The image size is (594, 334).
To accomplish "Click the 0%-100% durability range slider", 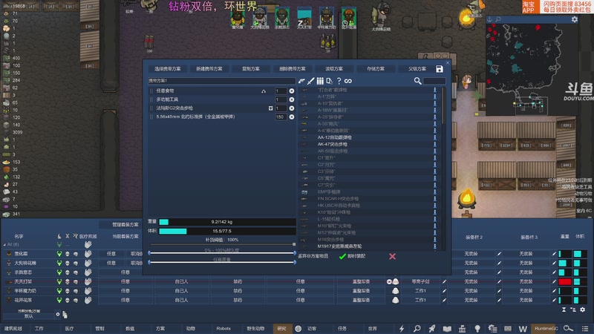I will pyautogui.click(x=222, y=253).
